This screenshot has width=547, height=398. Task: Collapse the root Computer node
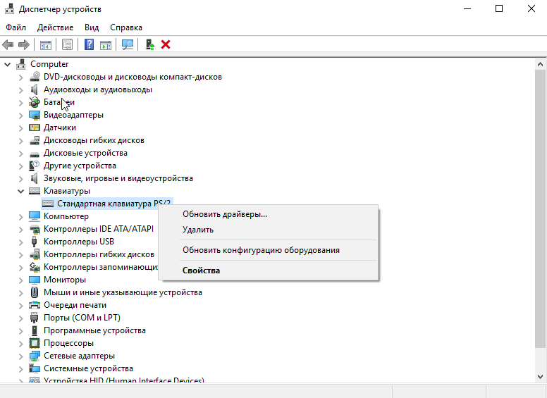pos(7,65)
